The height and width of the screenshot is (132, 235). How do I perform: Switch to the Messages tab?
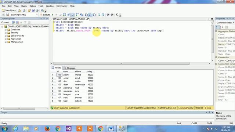coord(69,68)
